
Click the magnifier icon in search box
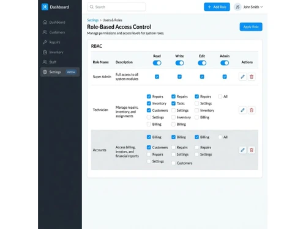pyautogui.click(x=92, y=7)
